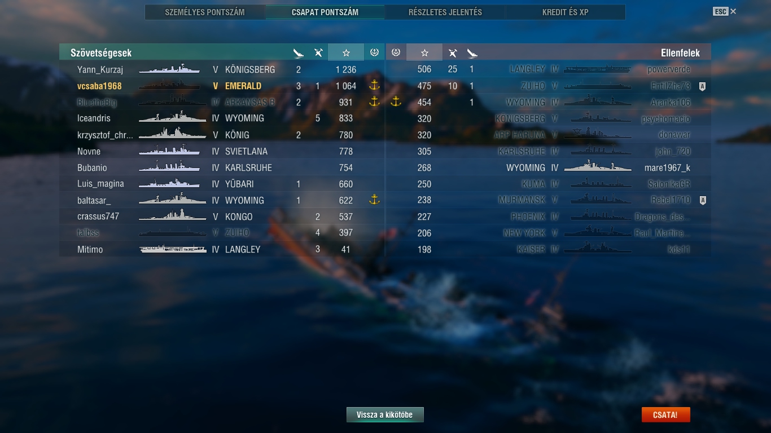Close the results screen with ESC X
771x433 pixels.
click(x=724, y=11)
